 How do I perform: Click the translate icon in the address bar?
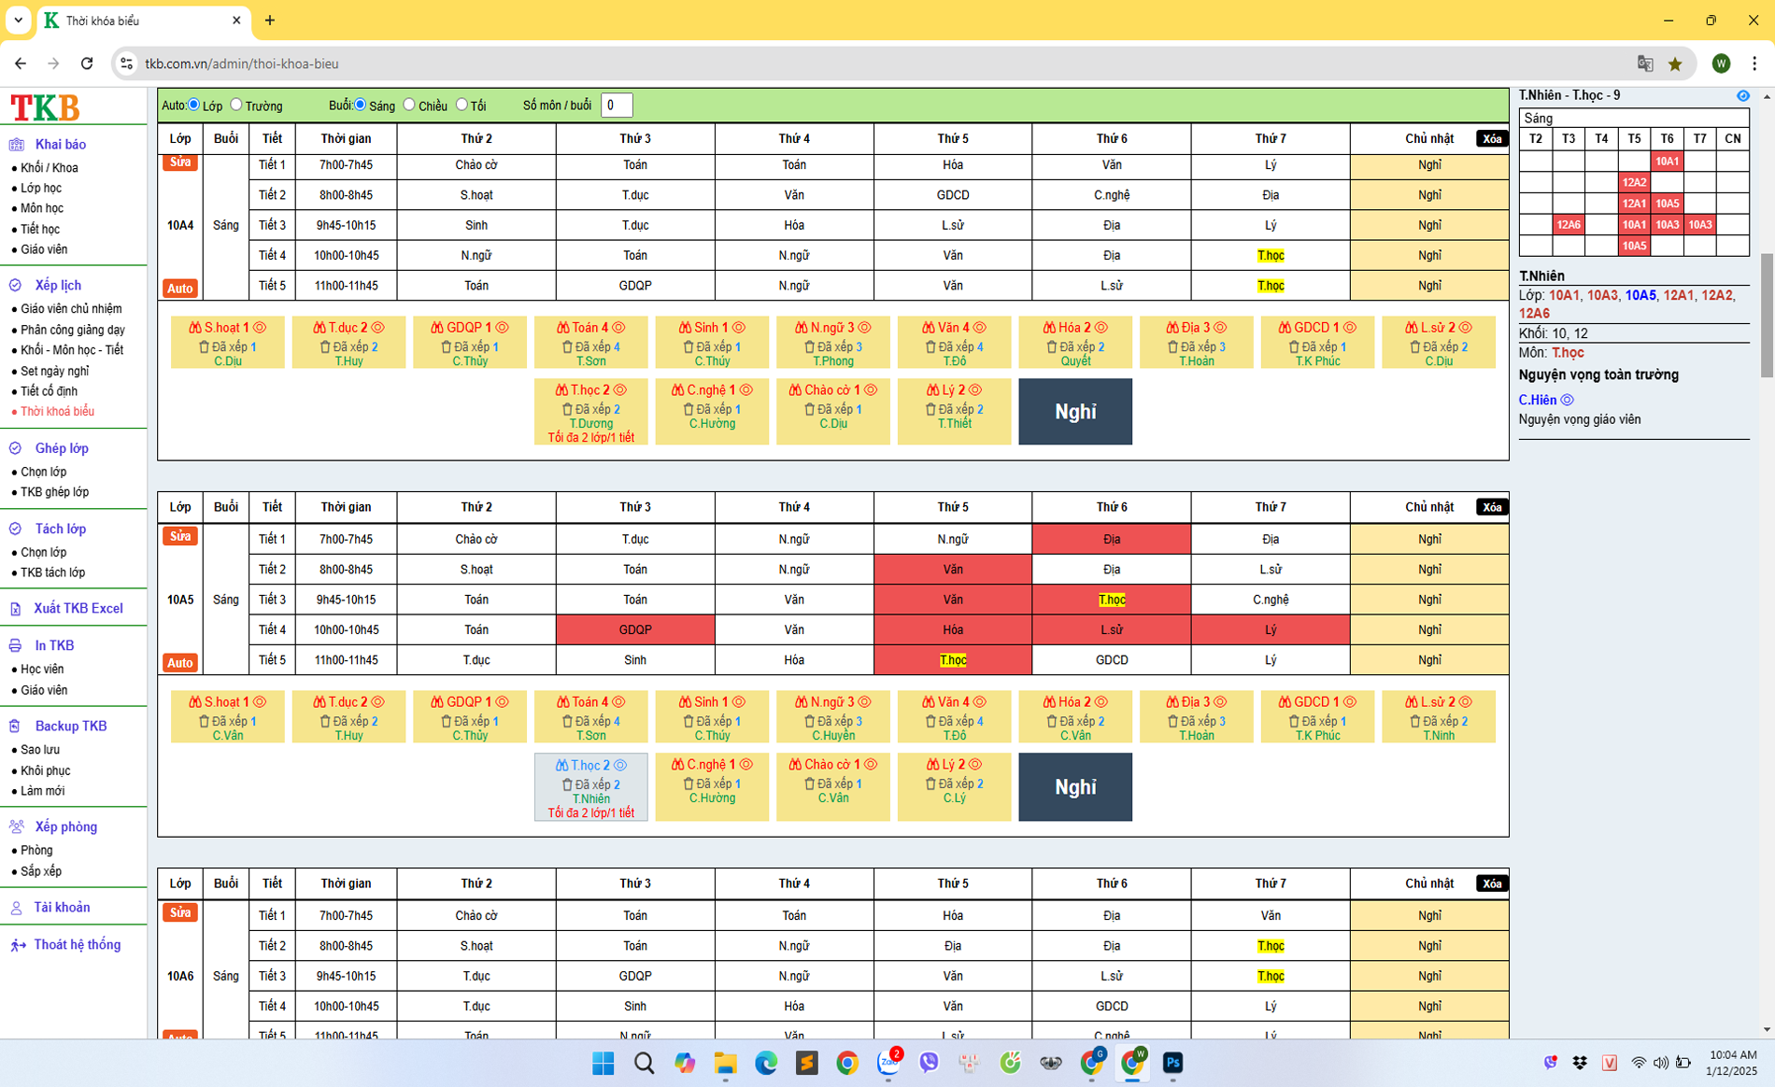coord(1645,64)
